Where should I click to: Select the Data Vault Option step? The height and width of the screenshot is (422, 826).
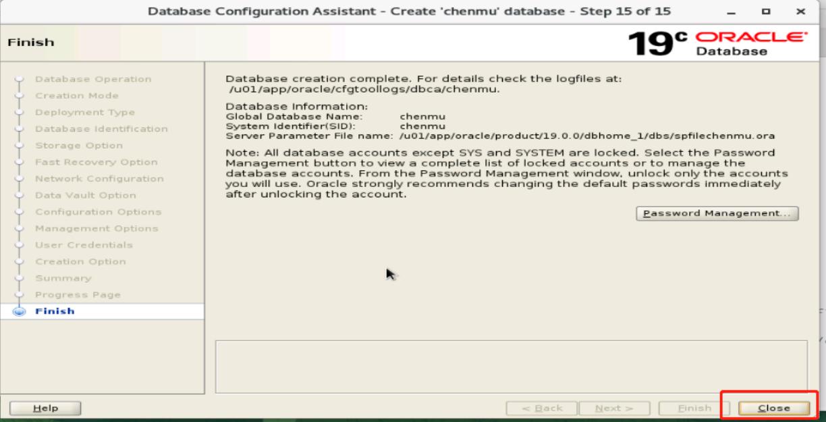pos(86,195)
